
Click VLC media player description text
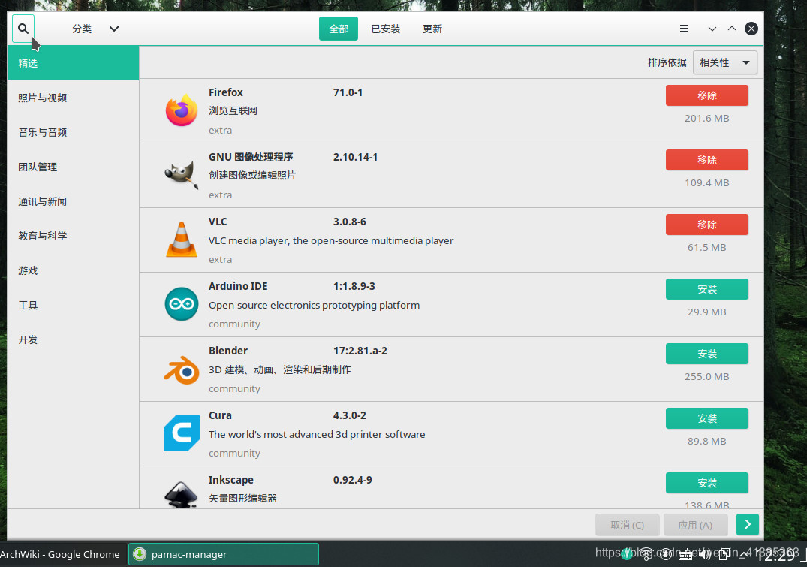tap(331, 240)
